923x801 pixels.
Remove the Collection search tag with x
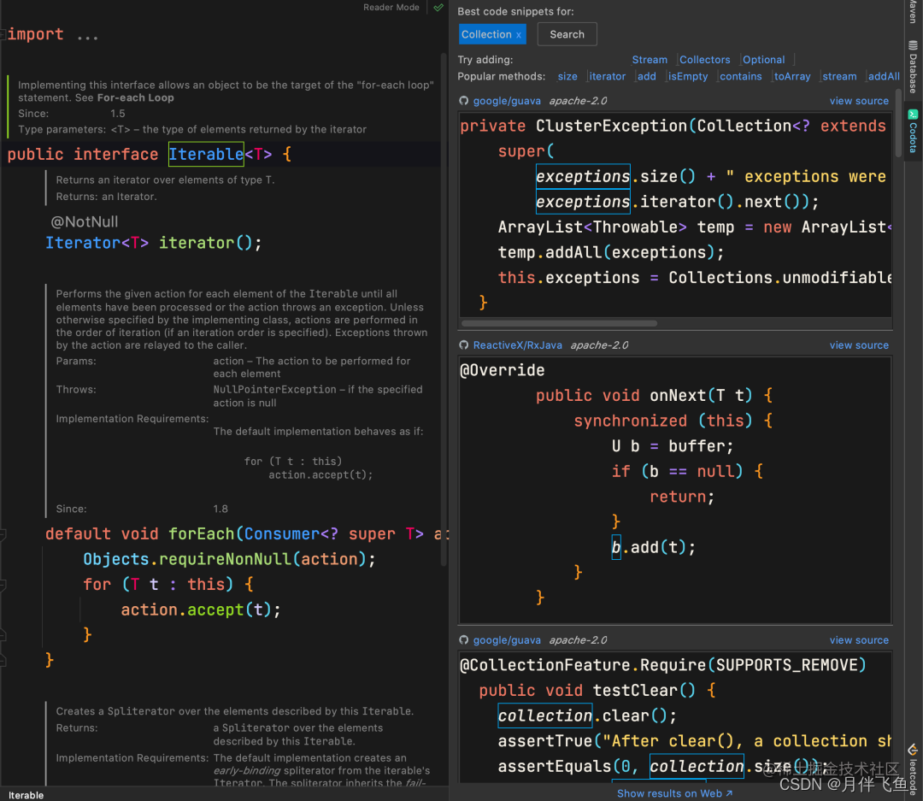[x=519, y=35]
